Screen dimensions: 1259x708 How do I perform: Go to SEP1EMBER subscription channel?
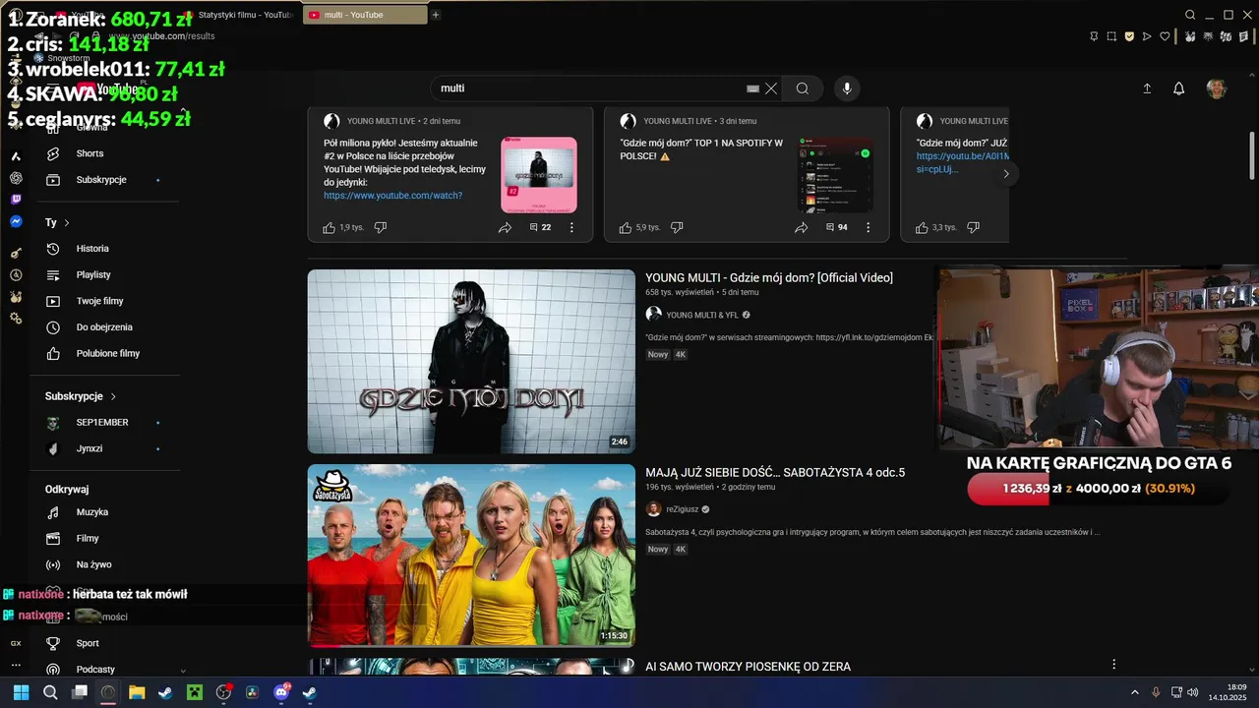tap(104, 423)
